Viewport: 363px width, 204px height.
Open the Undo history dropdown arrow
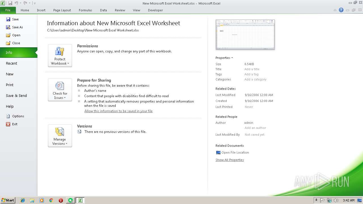coord(20,3)
